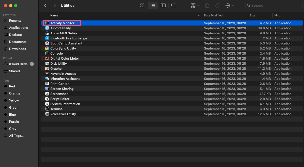Click the ColorSync Utility icon
Image resolution: width=304 pixels, height=167 pixels.
pos(47,48)
